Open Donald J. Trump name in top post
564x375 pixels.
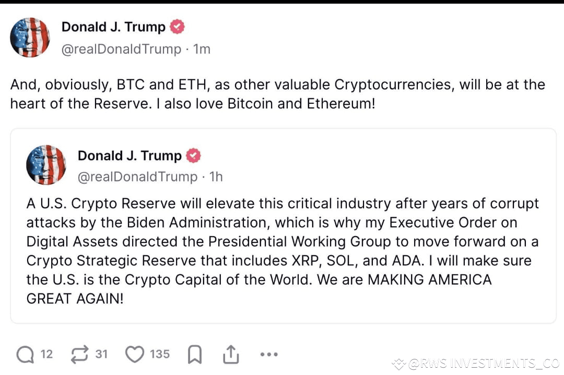click(x=113, y=27)
